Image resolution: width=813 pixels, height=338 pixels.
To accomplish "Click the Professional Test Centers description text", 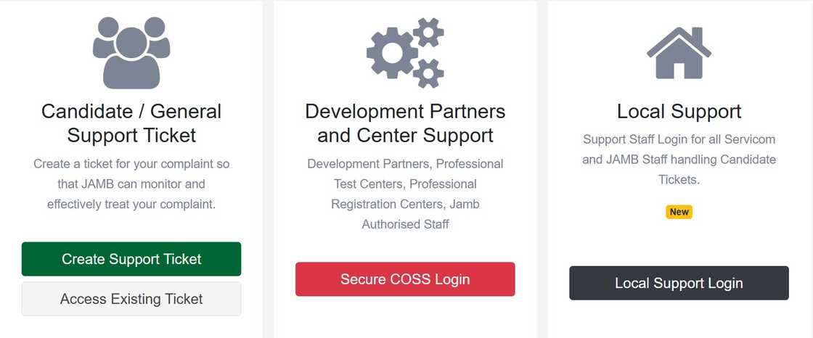I will [405, 184].
